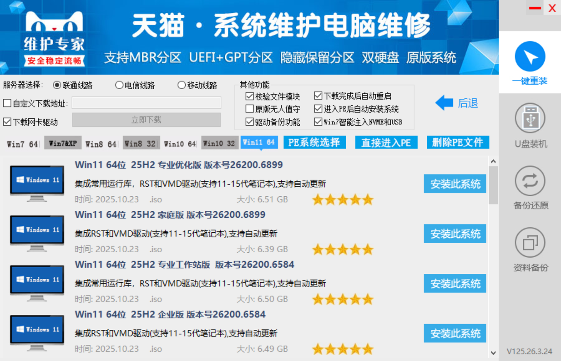Click the list scrollbar down arrow

pos(493,353)
